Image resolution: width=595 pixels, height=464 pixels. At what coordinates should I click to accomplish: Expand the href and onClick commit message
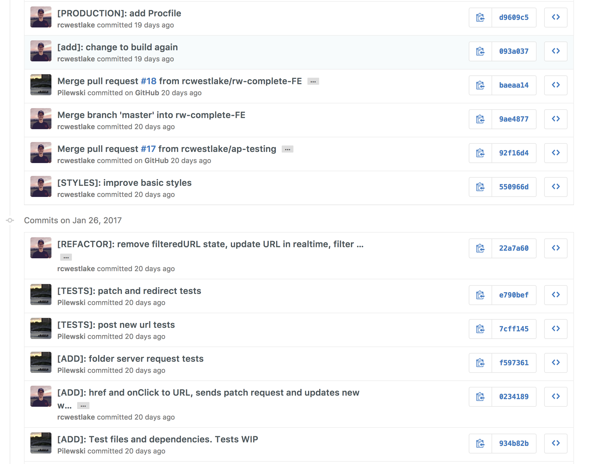(x=83, y=406)
